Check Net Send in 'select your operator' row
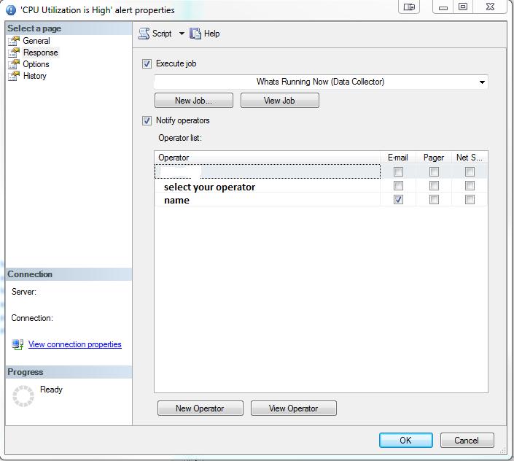The height and width of the screenshot is (461, 514). coord(470,185)
